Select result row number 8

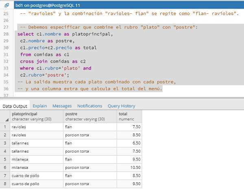(x=5, y=184)
